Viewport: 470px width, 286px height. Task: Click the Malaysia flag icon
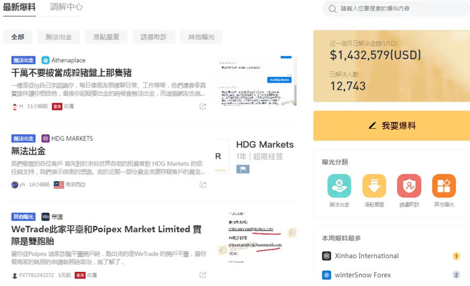59,185
